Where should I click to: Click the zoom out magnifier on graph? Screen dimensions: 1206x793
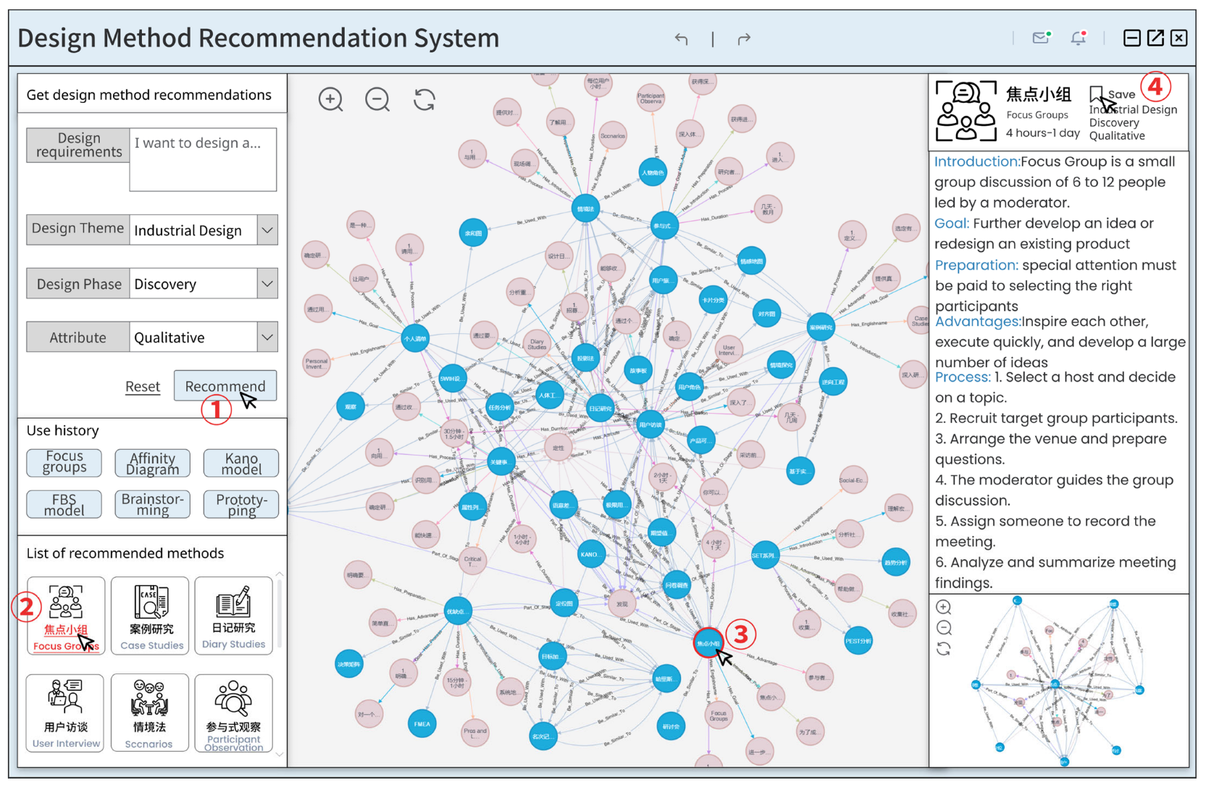point(377,99)
